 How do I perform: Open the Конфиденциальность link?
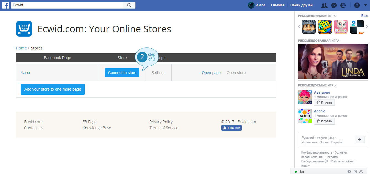tap(317, 152)
